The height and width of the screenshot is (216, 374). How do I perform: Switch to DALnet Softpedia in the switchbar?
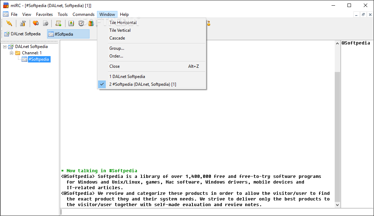click(x=23, y=34)
